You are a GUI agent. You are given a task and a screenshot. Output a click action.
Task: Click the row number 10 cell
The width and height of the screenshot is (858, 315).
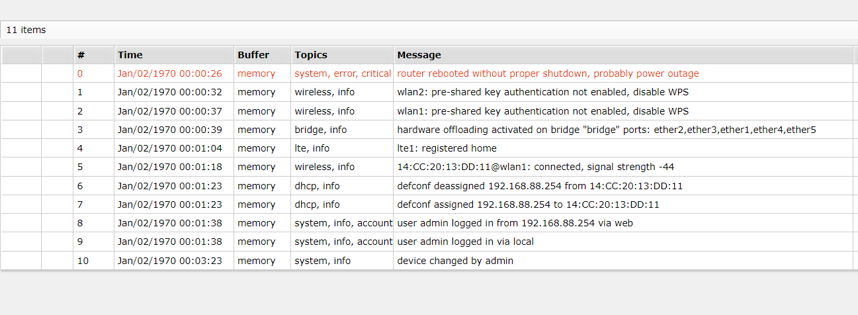pyautogui.click(x=83, y=261)
